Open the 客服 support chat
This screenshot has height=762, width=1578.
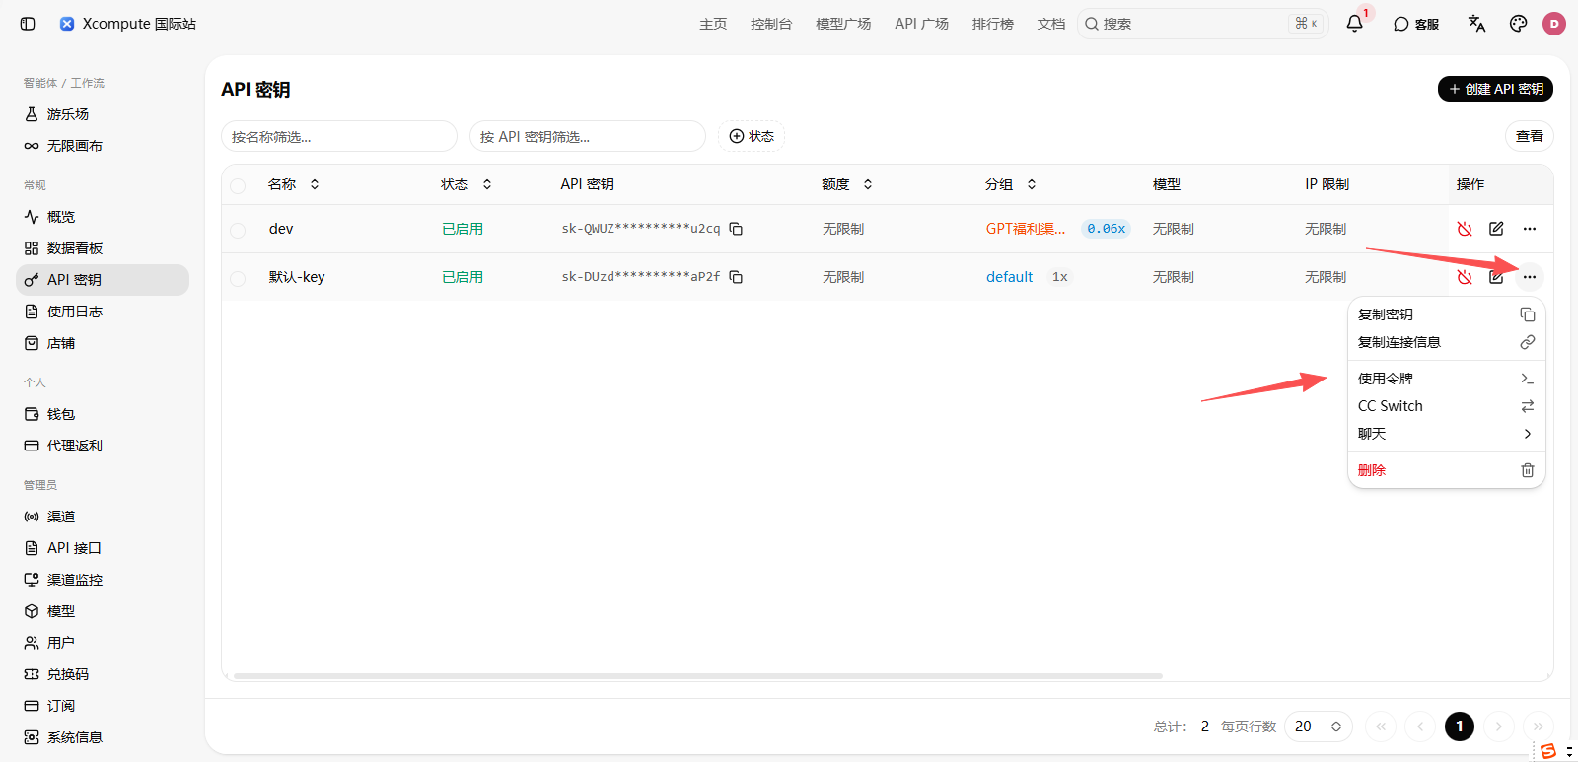pos(1416,24)
